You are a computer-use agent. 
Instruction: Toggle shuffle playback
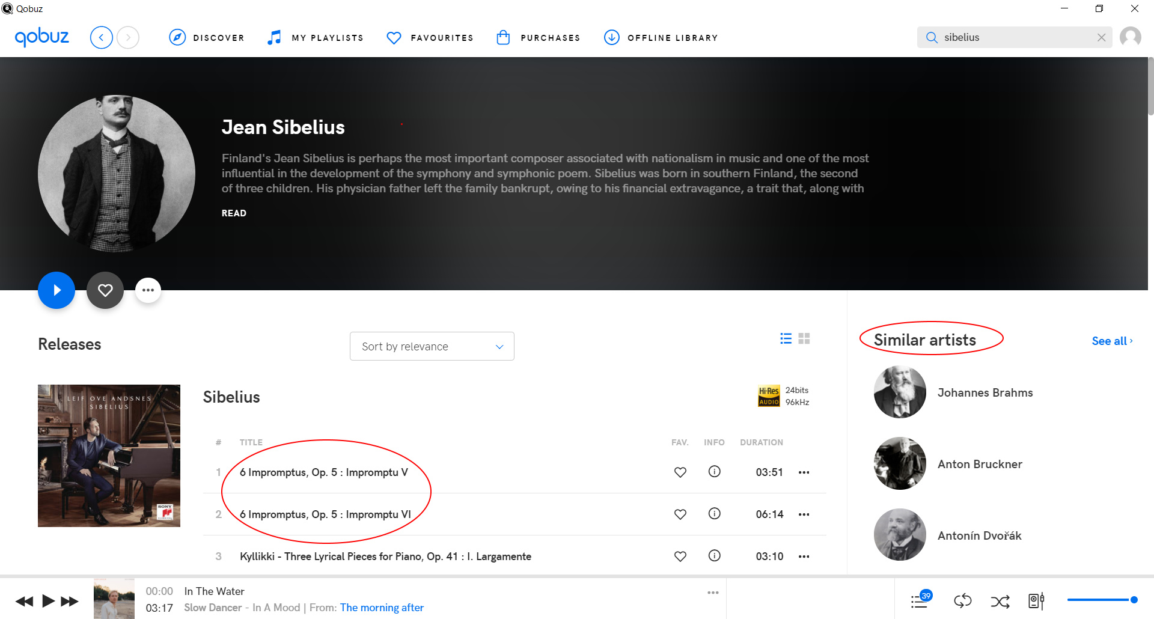[1000, 601]
